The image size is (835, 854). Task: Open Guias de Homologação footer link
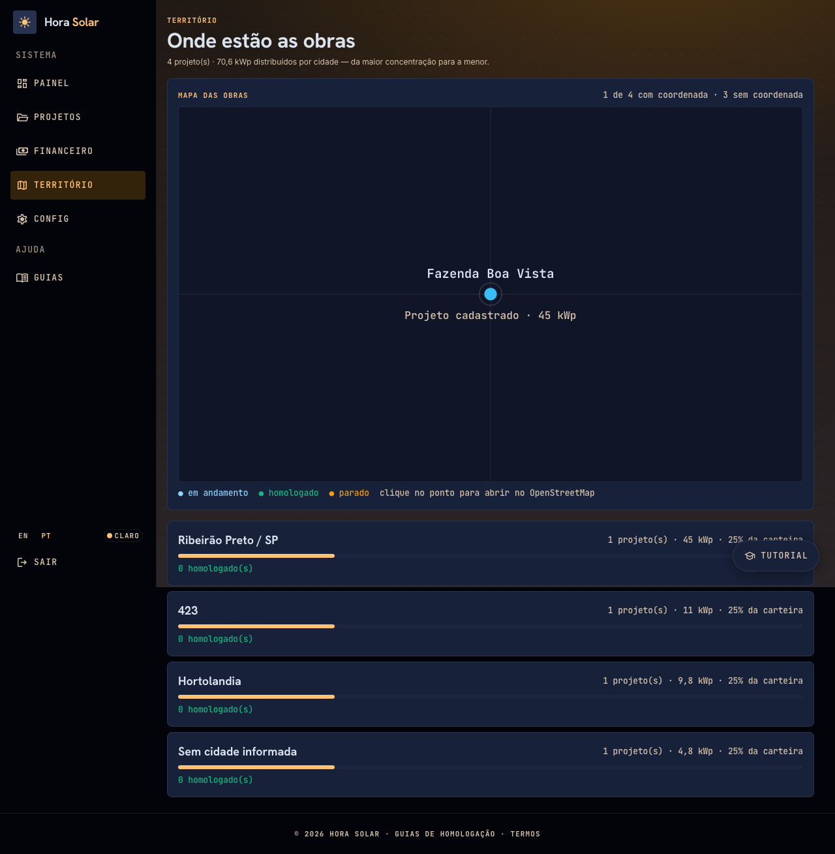pos(445,834)
